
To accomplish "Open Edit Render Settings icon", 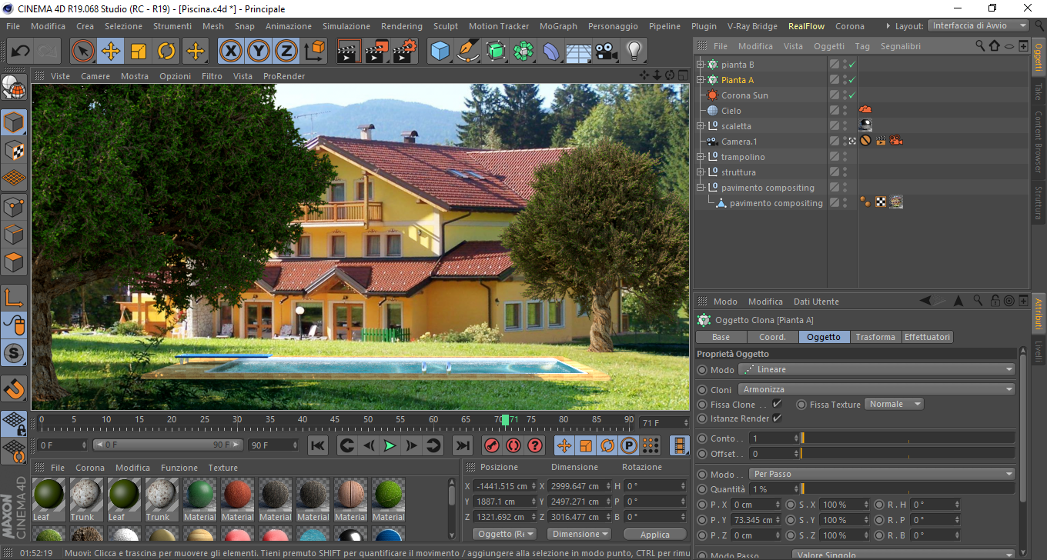I will click(405, 52).
